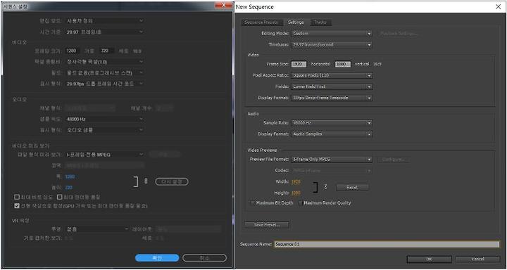
Task: Enable the 최대 비트 심도 checkbox
Action: [17, 197]
